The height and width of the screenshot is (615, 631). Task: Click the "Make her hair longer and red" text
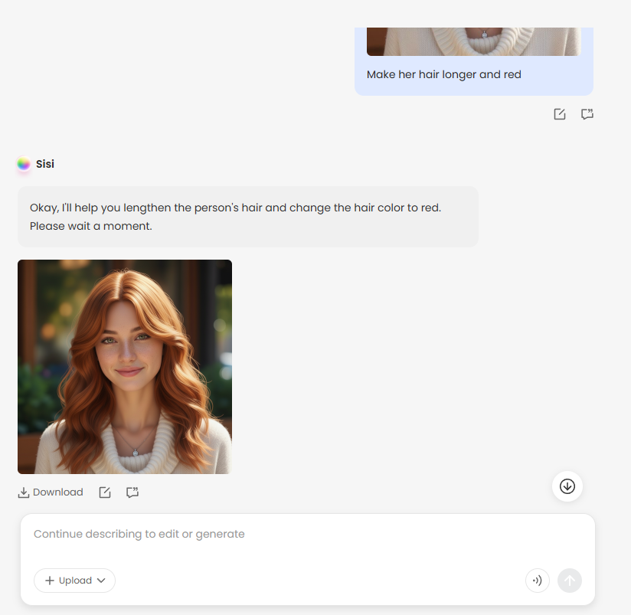click(x=444, y=74)
